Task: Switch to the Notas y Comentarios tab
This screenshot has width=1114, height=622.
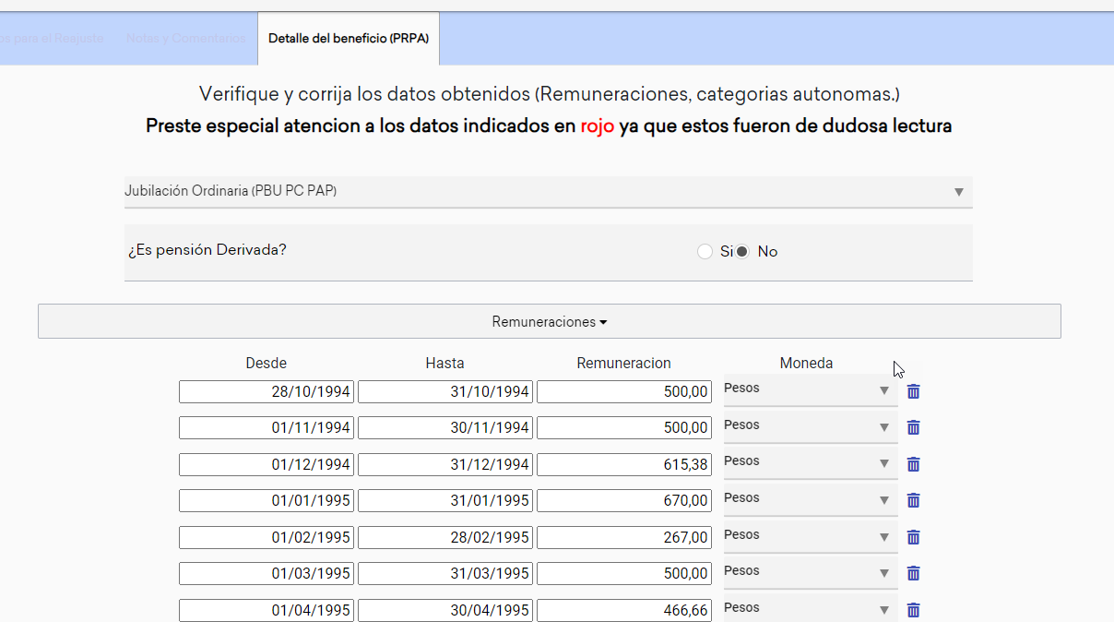Action: coord(185,39)
